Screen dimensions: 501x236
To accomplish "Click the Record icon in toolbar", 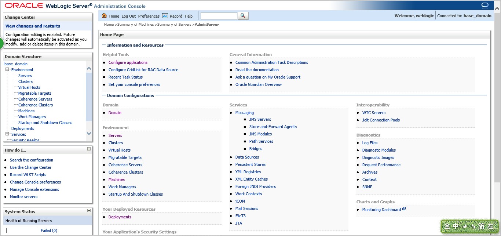I will coord(165,16).
